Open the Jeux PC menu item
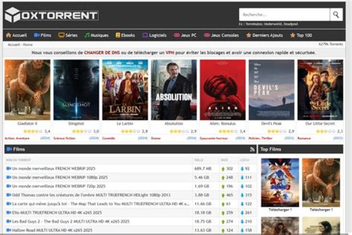 coord(185,35)
